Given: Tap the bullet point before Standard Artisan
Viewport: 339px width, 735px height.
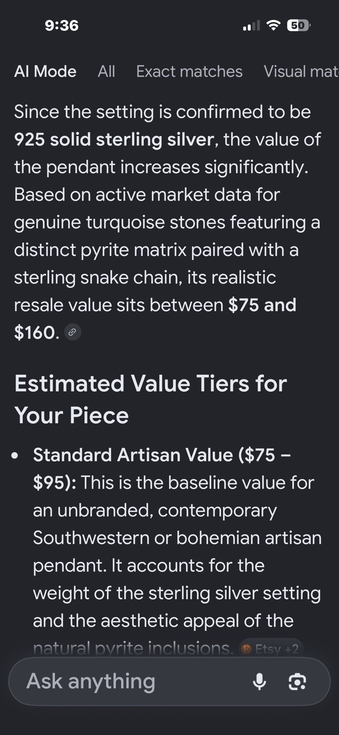Looking at the screenshot, I should pyautogui.click(x=15, y=456).
